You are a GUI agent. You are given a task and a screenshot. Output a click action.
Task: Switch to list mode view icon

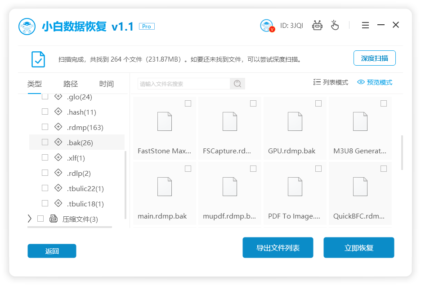click(317, 82)
